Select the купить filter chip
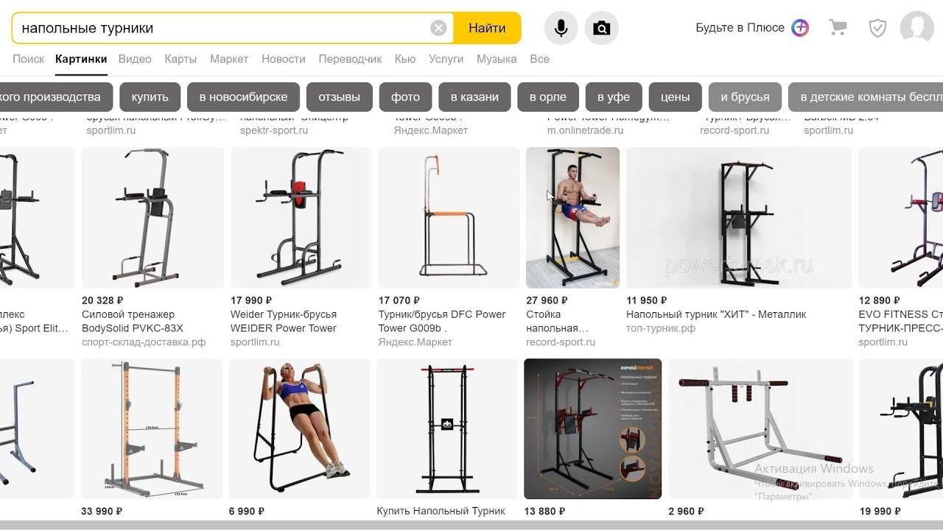Image resolution: width=943 pixels, height=530 pixels. pos(150,97)
